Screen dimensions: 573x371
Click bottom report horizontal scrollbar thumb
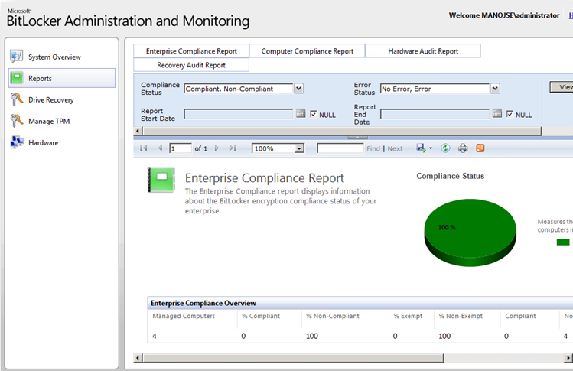[x=293, y=358]
